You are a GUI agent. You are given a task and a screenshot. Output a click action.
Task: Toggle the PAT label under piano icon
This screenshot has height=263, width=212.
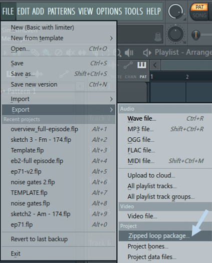[143, 77]
